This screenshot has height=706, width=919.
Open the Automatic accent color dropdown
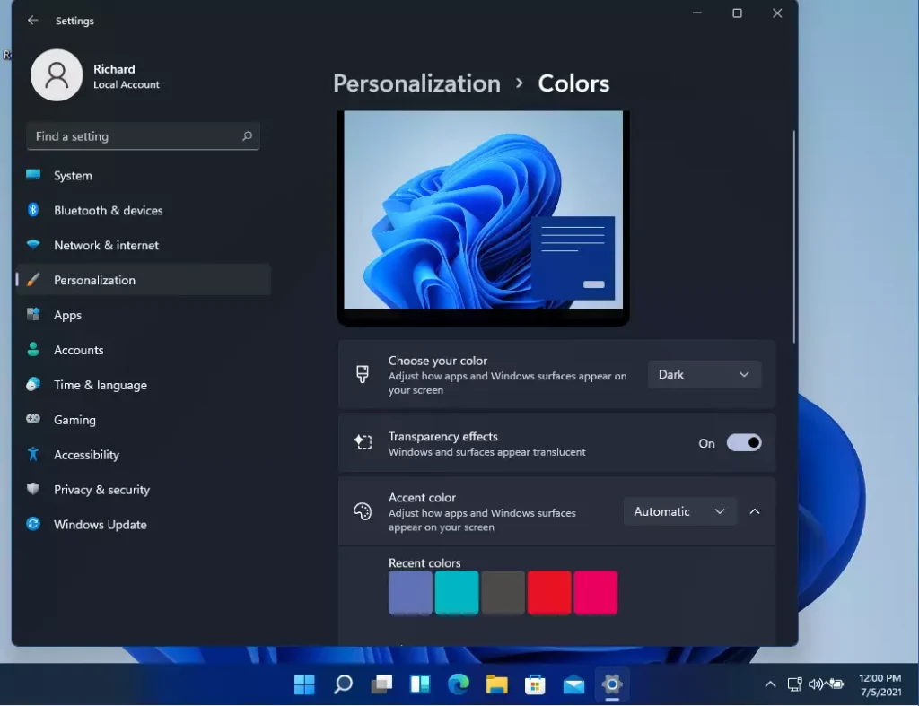pyautogui.click(x=680, y=511)
